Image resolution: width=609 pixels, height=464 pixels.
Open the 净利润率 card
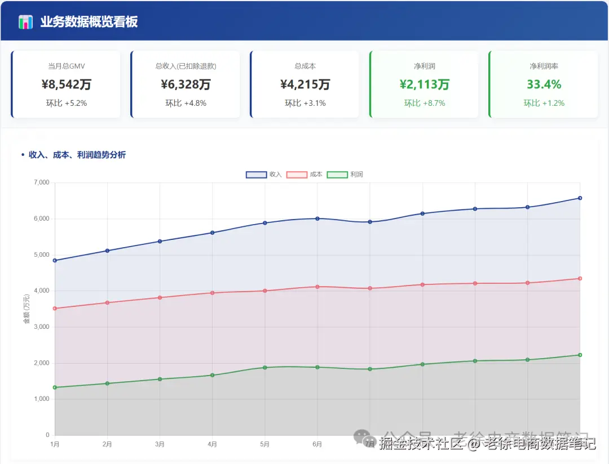[544, 84]
